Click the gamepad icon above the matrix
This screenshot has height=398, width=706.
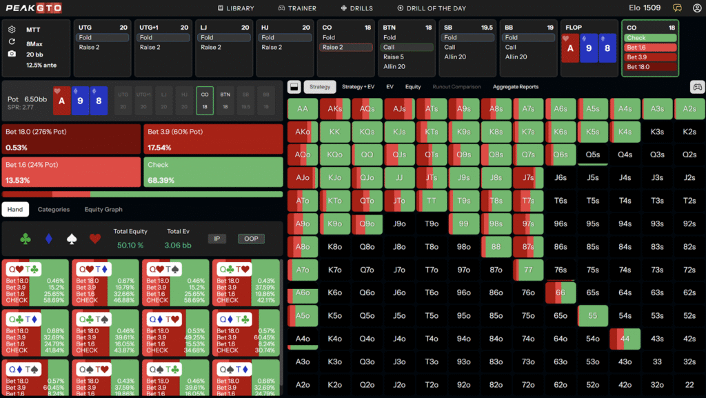click(697, 87)
